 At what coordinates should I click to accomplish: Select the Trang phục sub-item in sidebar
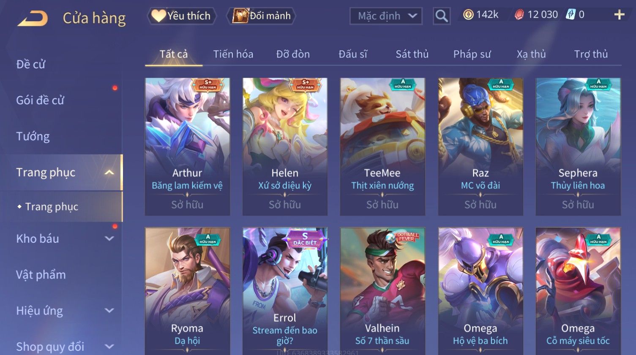[x=52, y=206]
